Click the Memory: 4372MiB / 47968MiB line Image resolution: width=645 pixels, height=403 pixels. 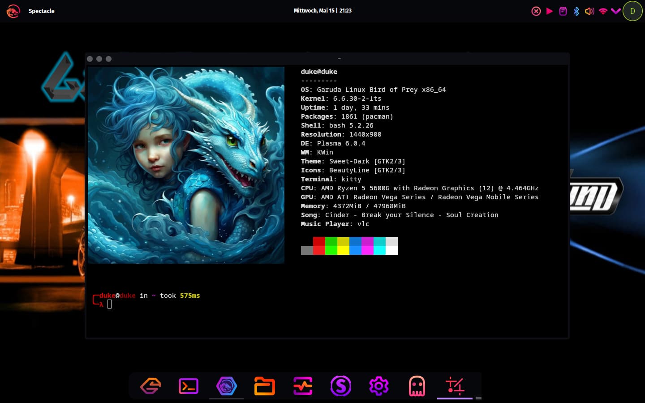pos(353,206)
